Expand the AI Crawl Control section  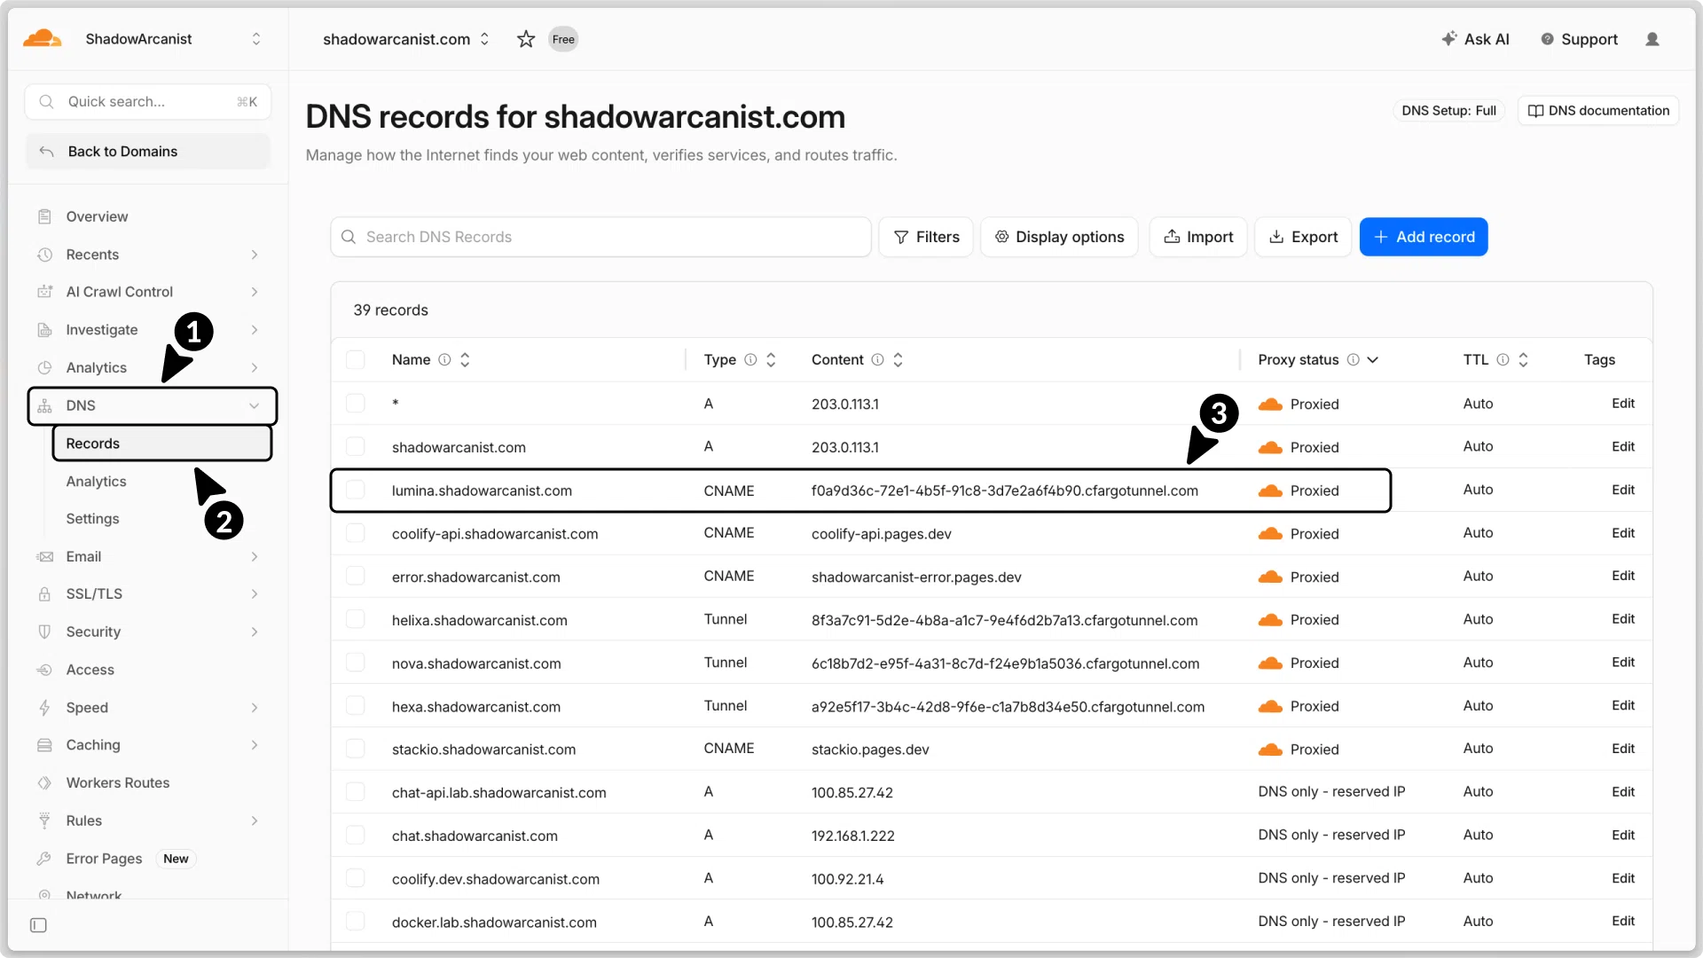coord(255,292)
